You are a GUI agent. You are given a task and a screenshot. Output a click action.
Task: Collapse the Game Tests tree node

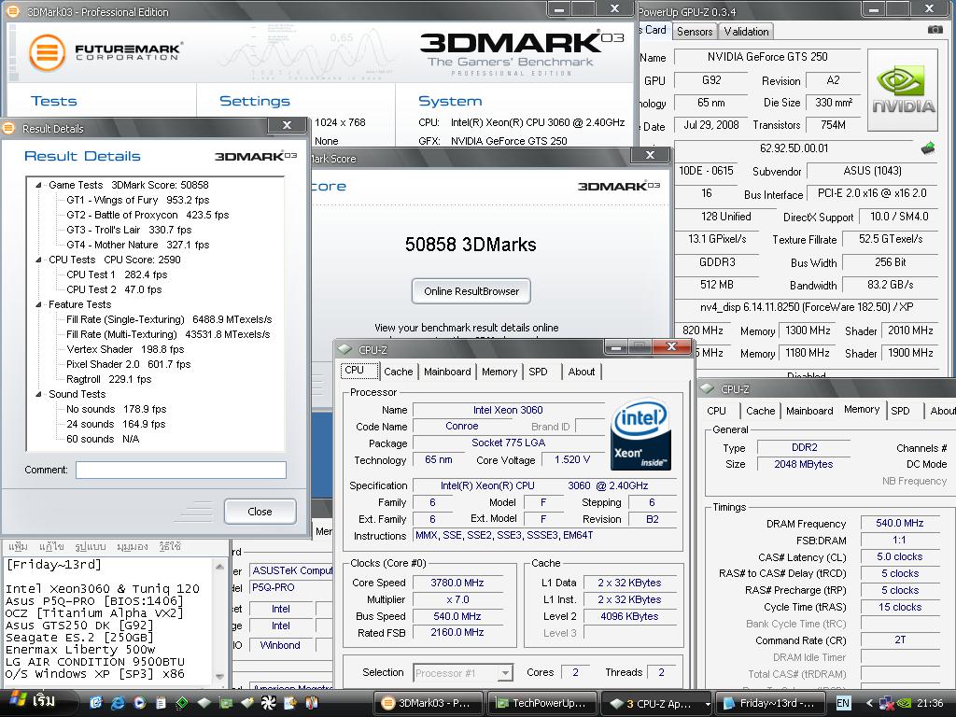(x=39, y=185)
